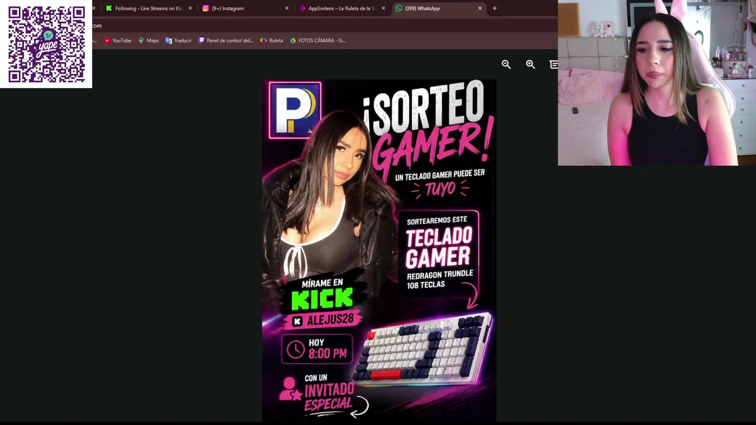
Task: Open the Maps bookmark
Action: pyautogui.click(x=148, y=41)
